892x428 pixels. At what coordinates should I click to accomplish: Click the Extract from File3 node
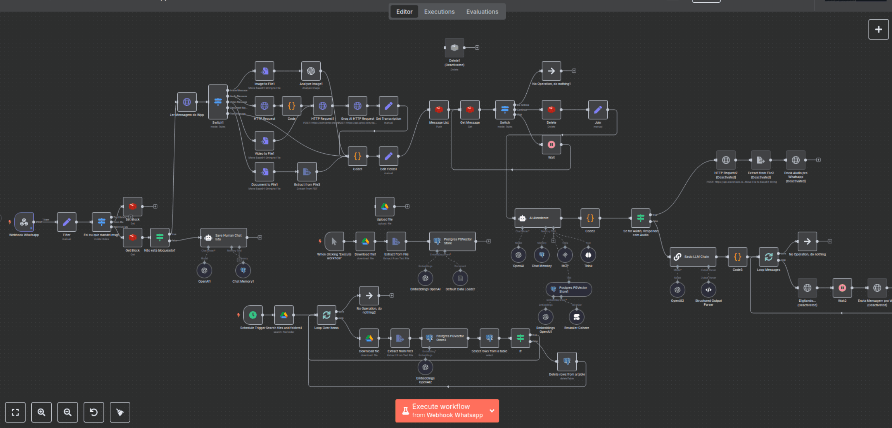tap(307, 172)
